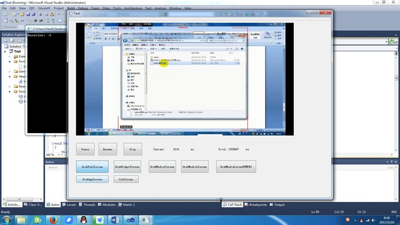The image size is (400, 225).
Task: Expand the Resource Files folder node
Action: (x=10, y=86)
